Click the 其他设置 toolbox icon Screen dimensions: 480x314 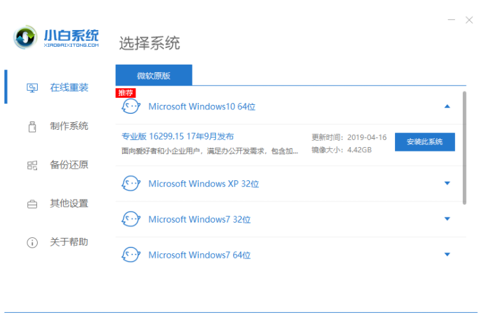(x=32, y=204)
